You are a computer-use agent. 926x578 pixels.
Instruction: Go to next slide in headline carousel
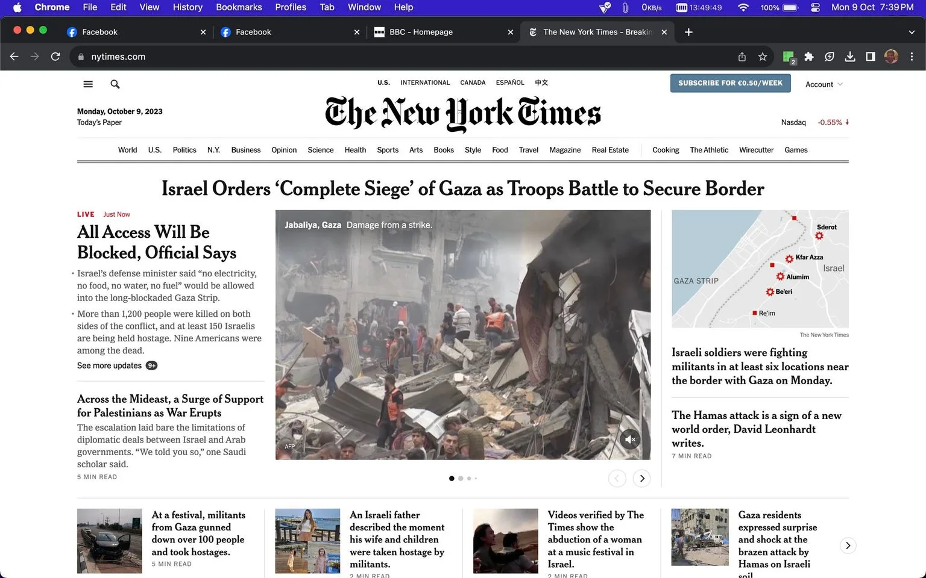point(642,479)
